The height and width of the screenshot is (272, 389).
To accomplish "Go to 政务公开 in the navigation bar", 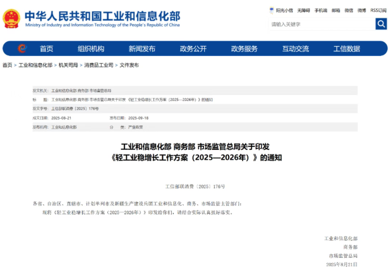I will click(x=193, y=48).
